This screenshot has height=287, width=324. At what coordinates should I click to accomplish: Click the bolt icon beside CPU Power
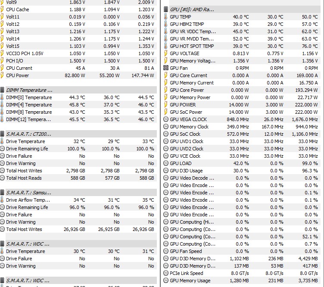[2, 75]
